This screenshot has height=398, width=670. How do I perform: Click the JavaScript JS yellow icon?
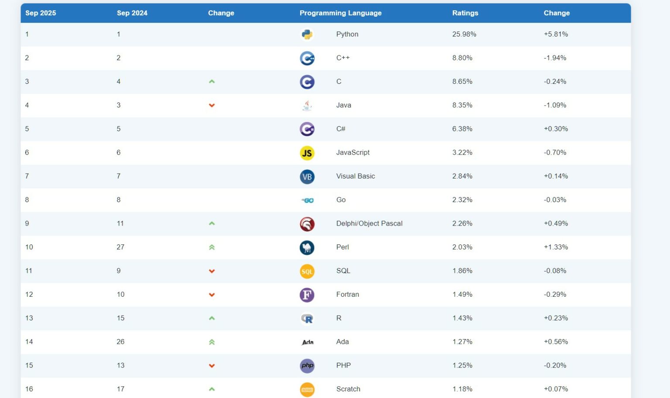[x=307, y=153]
